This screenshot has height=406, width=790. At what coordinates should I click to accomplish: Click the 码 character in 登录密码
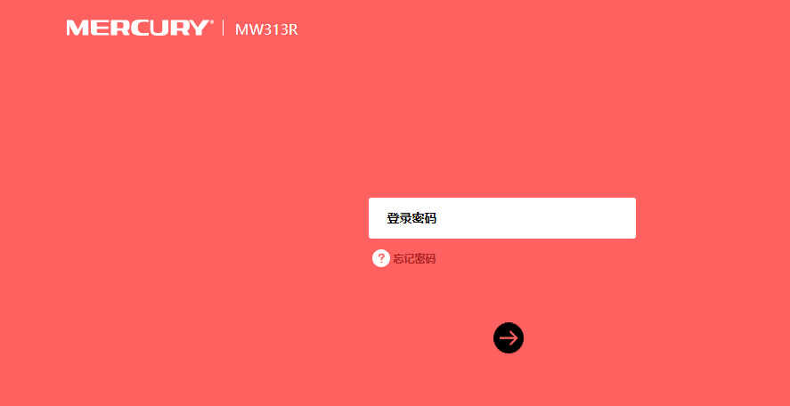(x=430, y=219)
